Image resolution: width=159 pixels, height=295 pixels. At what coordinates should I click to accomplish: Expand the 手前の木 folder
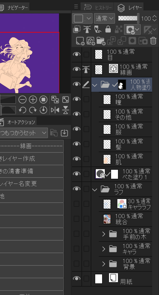[x=104, y=234]
